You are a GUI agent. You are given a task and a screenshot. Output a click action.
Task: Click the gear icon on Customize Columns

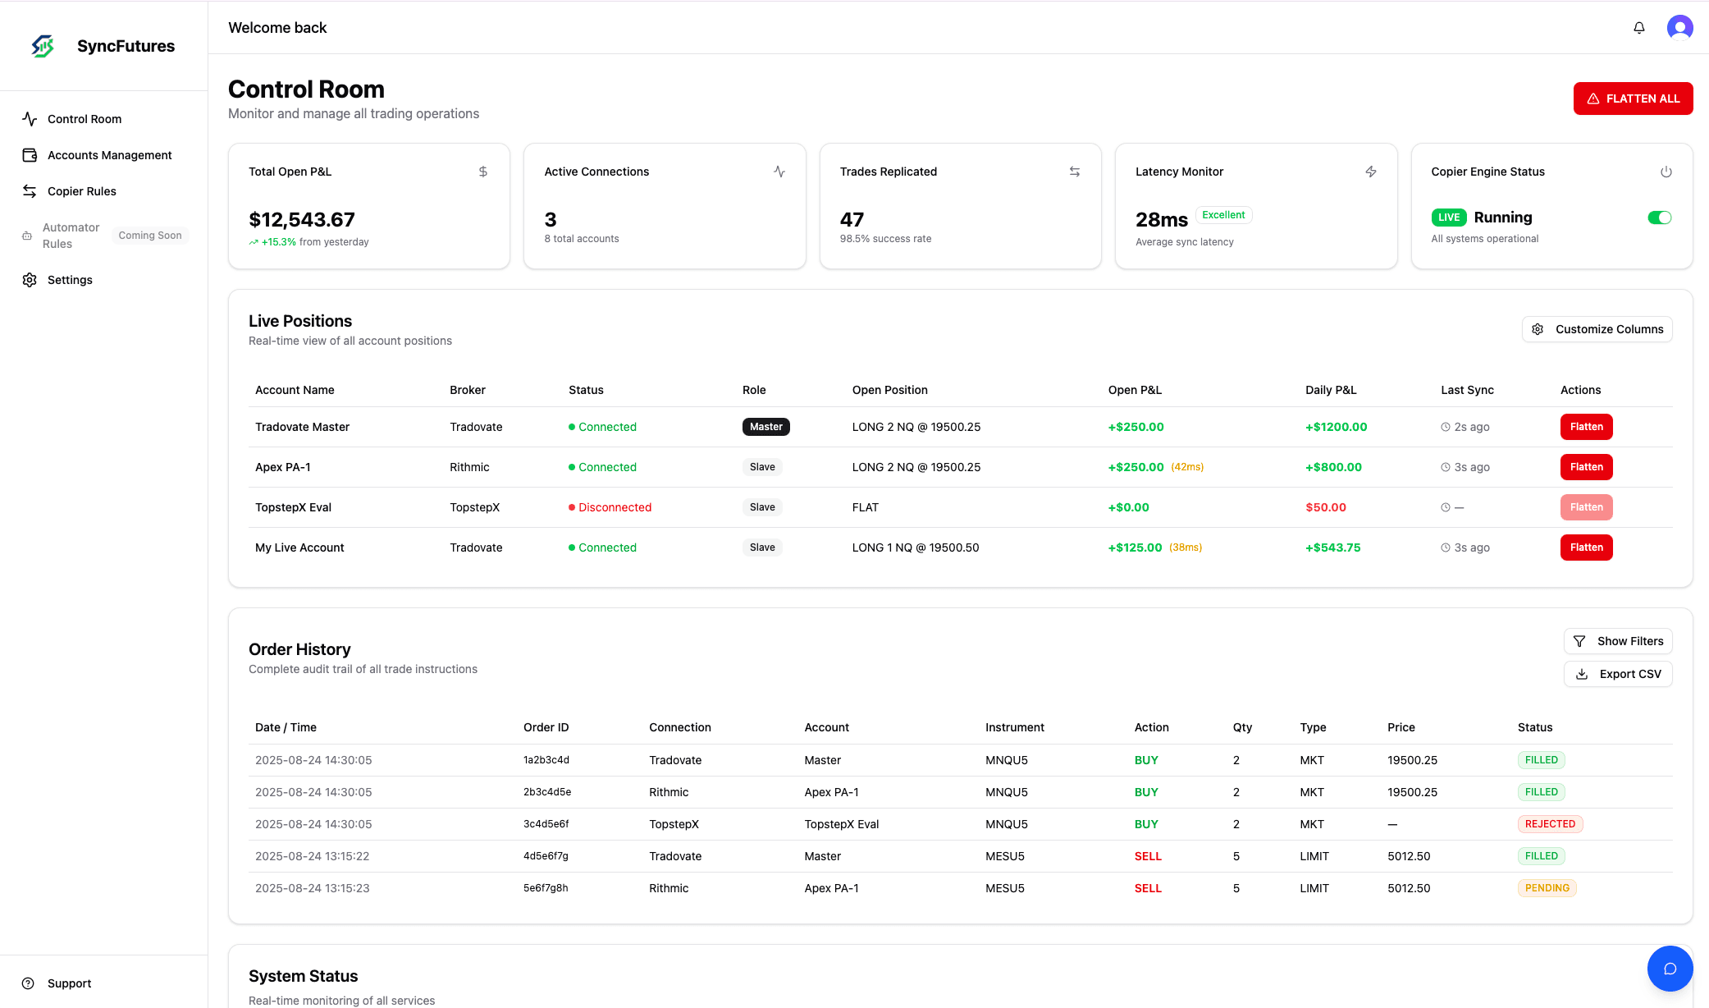[1538, 329]
